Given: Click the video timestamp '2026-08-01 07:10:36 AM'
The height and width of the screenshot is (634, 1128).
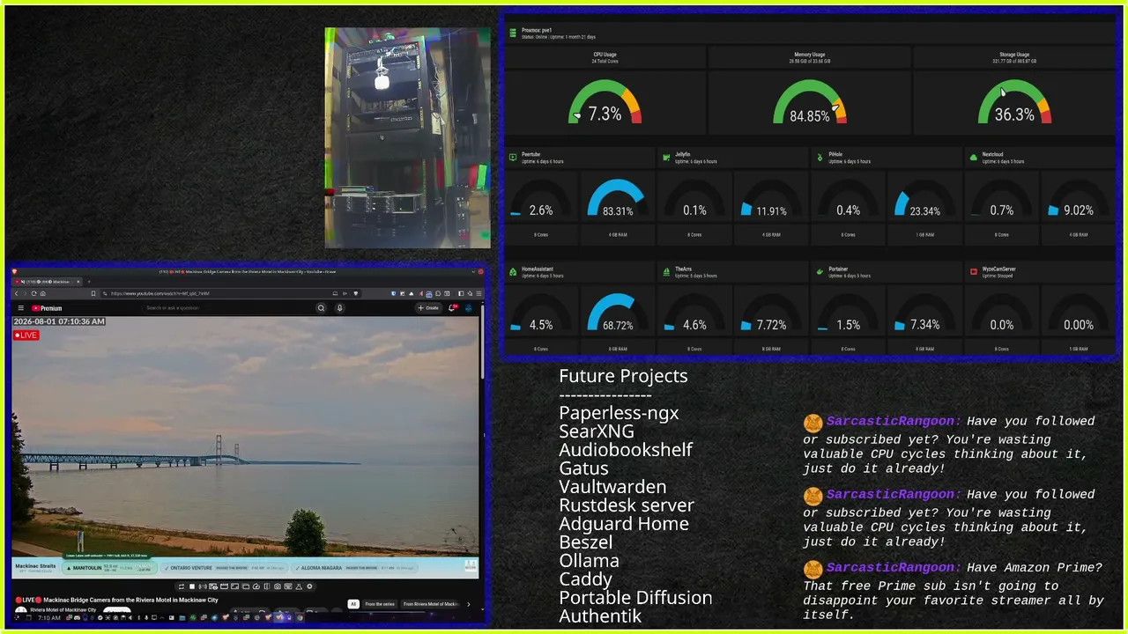Looking at the screenshot, I should tap(59, 321).
